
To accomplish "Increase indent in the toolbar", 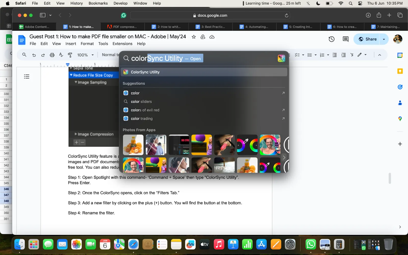I will pyautogui.click(x=343, y=55).
